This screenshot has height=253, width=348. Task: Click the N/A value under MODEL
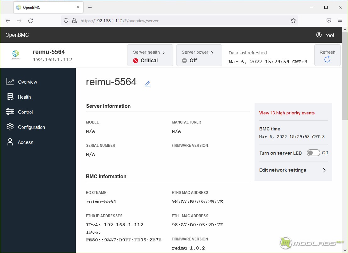(91, 131)
